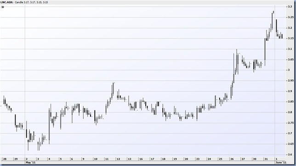Screen dimensions: 296x166
Task: Click the May '11 month label
Action: click(x=30, y=162)
